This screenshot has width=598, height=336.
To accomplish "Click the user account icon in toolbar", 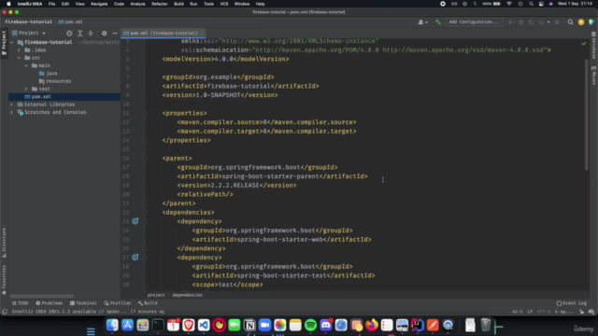I will pyautogui.click(x=422, y=22).
